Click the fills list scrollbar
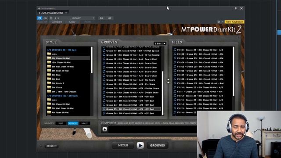 [x=234, y=71]
